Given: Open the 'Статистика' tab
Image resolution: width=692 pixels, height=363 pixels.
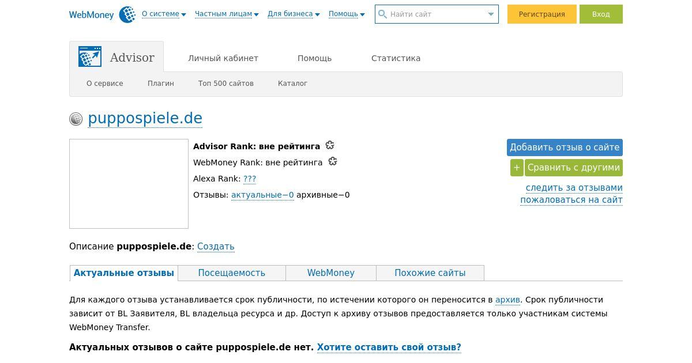Looking at the screenshot, I should (396, 58).
